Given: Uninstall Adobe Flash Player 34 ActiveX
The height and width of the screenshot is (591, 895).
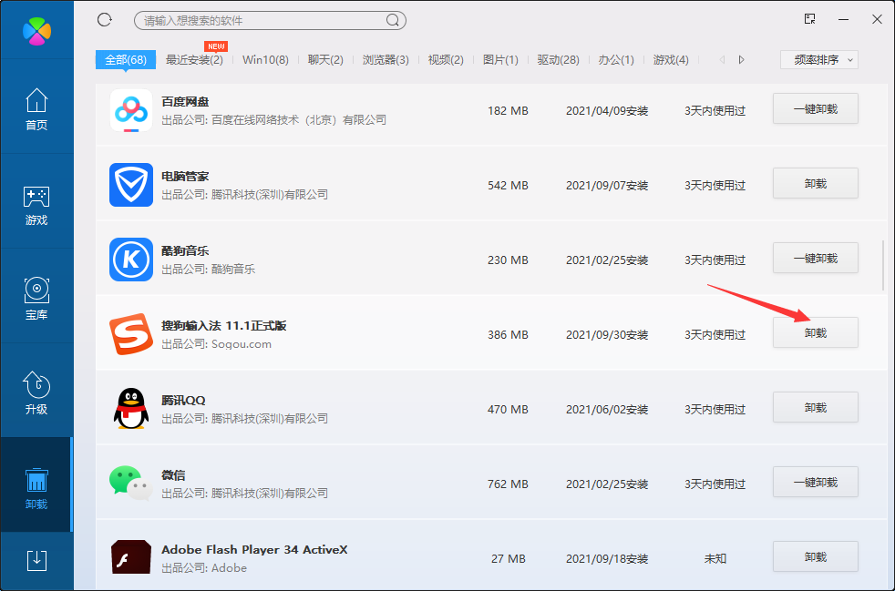Looking at the screenshot, I should click(x=816, y=556).
